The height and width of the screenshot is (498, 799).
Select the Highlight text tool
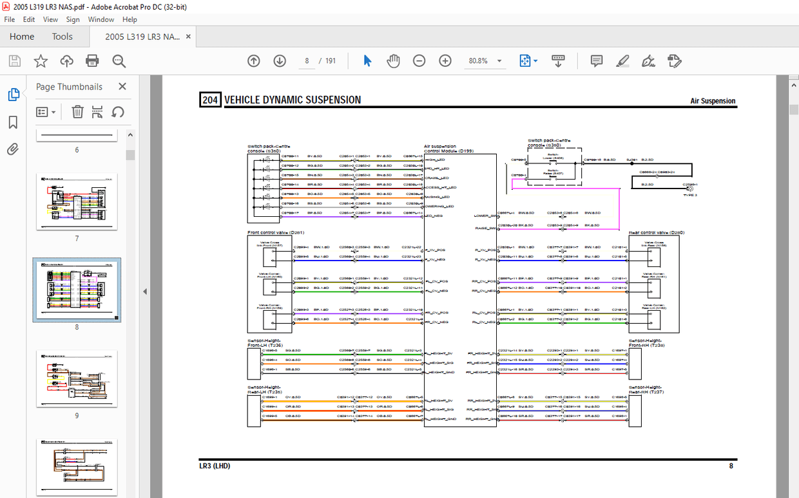click(622, 61)
